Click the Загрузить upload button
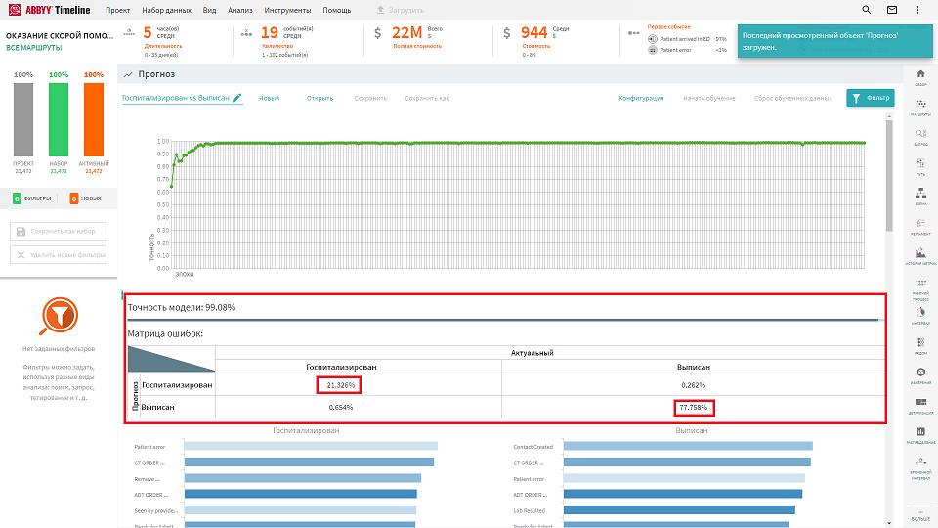Viewport: 938px width, 528px height. click(401, 10)
